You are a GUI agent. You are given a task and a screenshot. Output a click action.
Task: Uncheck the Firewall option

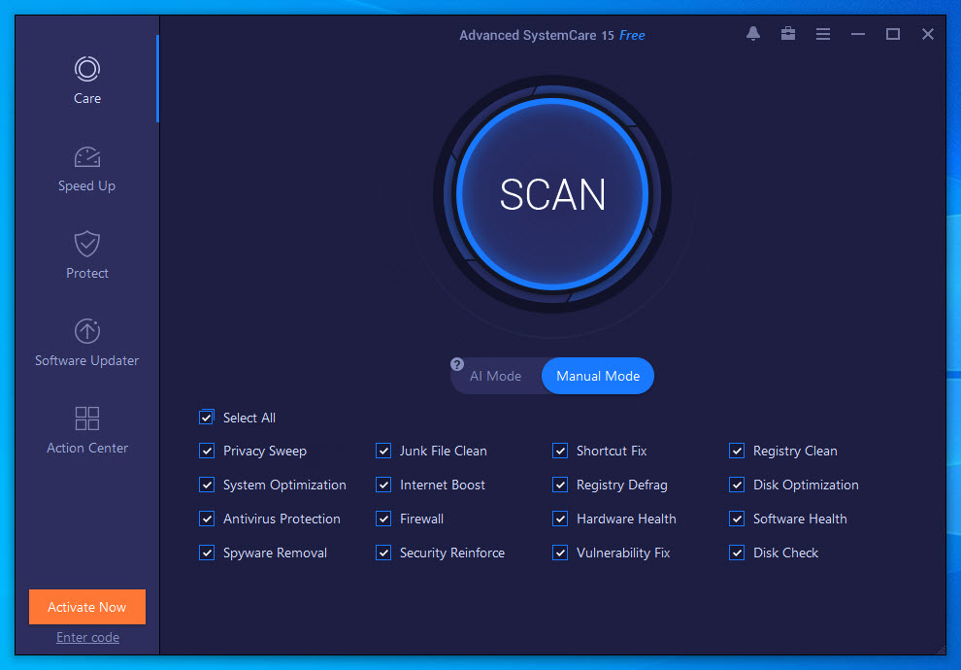coord(383,519)
